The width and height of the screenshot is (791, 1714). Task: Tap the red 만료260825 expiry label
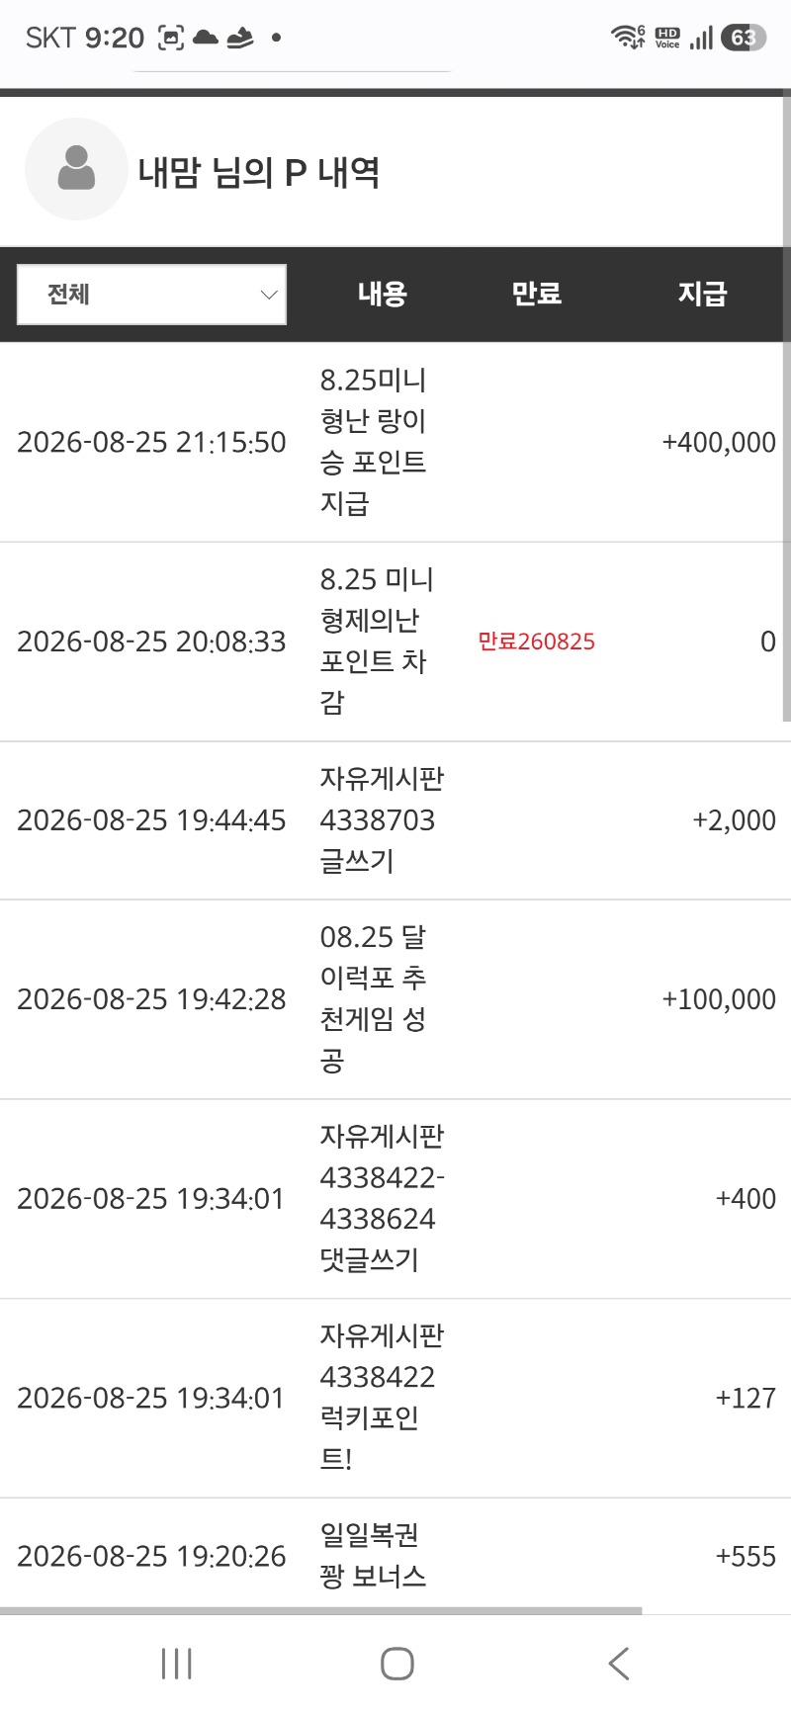[x=537, y=642]
